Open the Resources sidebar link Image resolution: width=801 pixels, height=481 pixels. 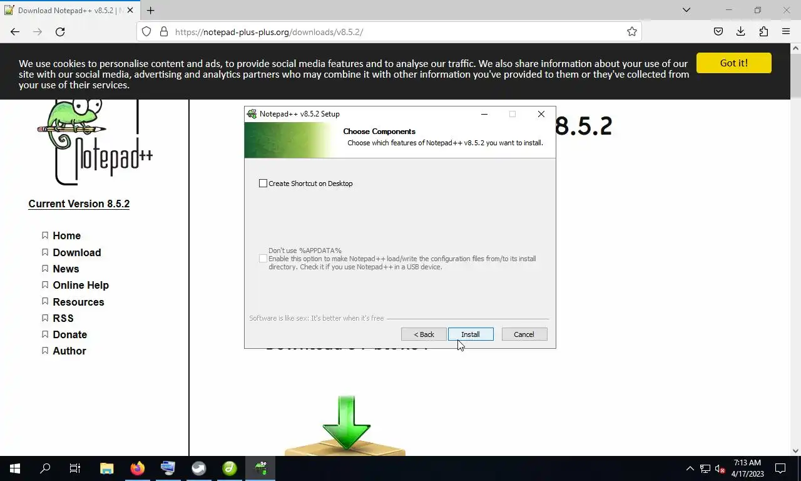(78, 302)
